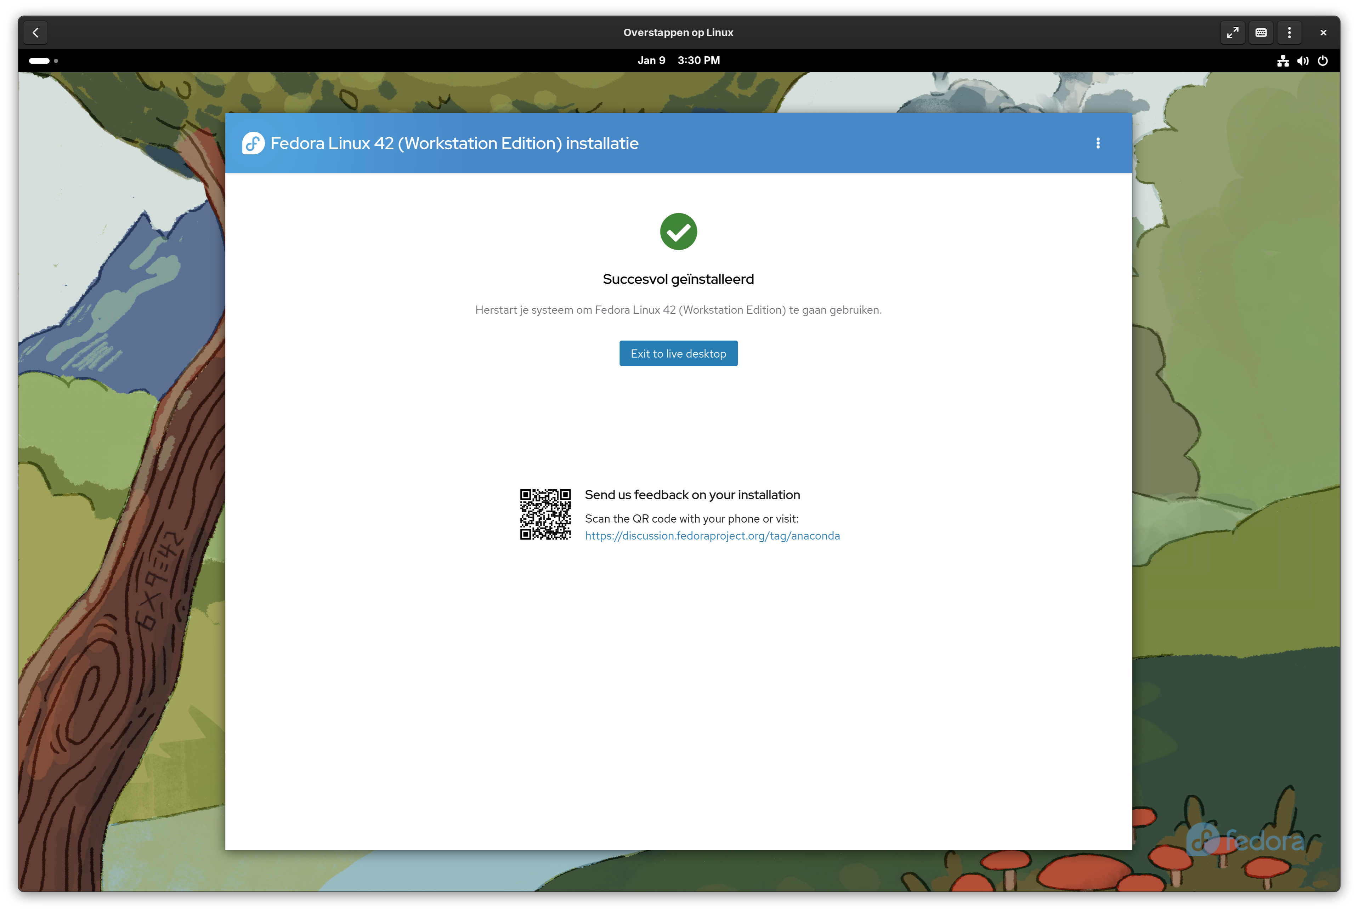
Task: Click the Fedora logo in installer header
Action: 253,143
